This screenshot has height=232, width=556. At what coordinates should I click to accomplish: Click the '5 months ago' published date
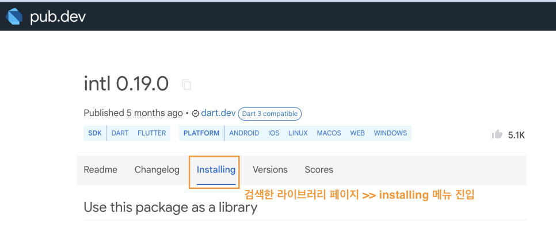coord(155,113)
